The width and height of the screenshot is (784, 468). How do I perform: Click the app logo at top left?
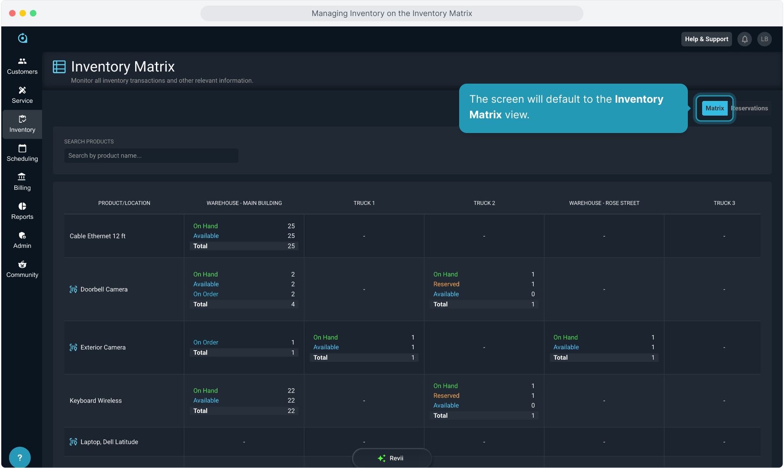[x=23, y=38]
